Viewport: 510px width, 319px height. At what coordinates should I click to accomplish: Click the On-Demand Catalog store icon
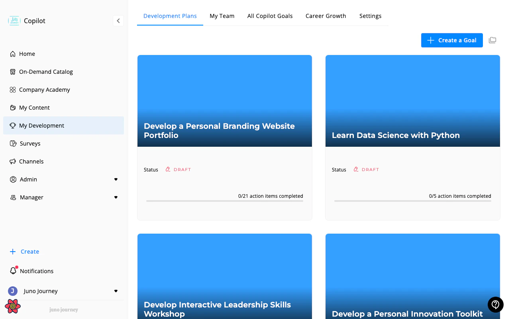pyautogui.click(x=13, y=72)
